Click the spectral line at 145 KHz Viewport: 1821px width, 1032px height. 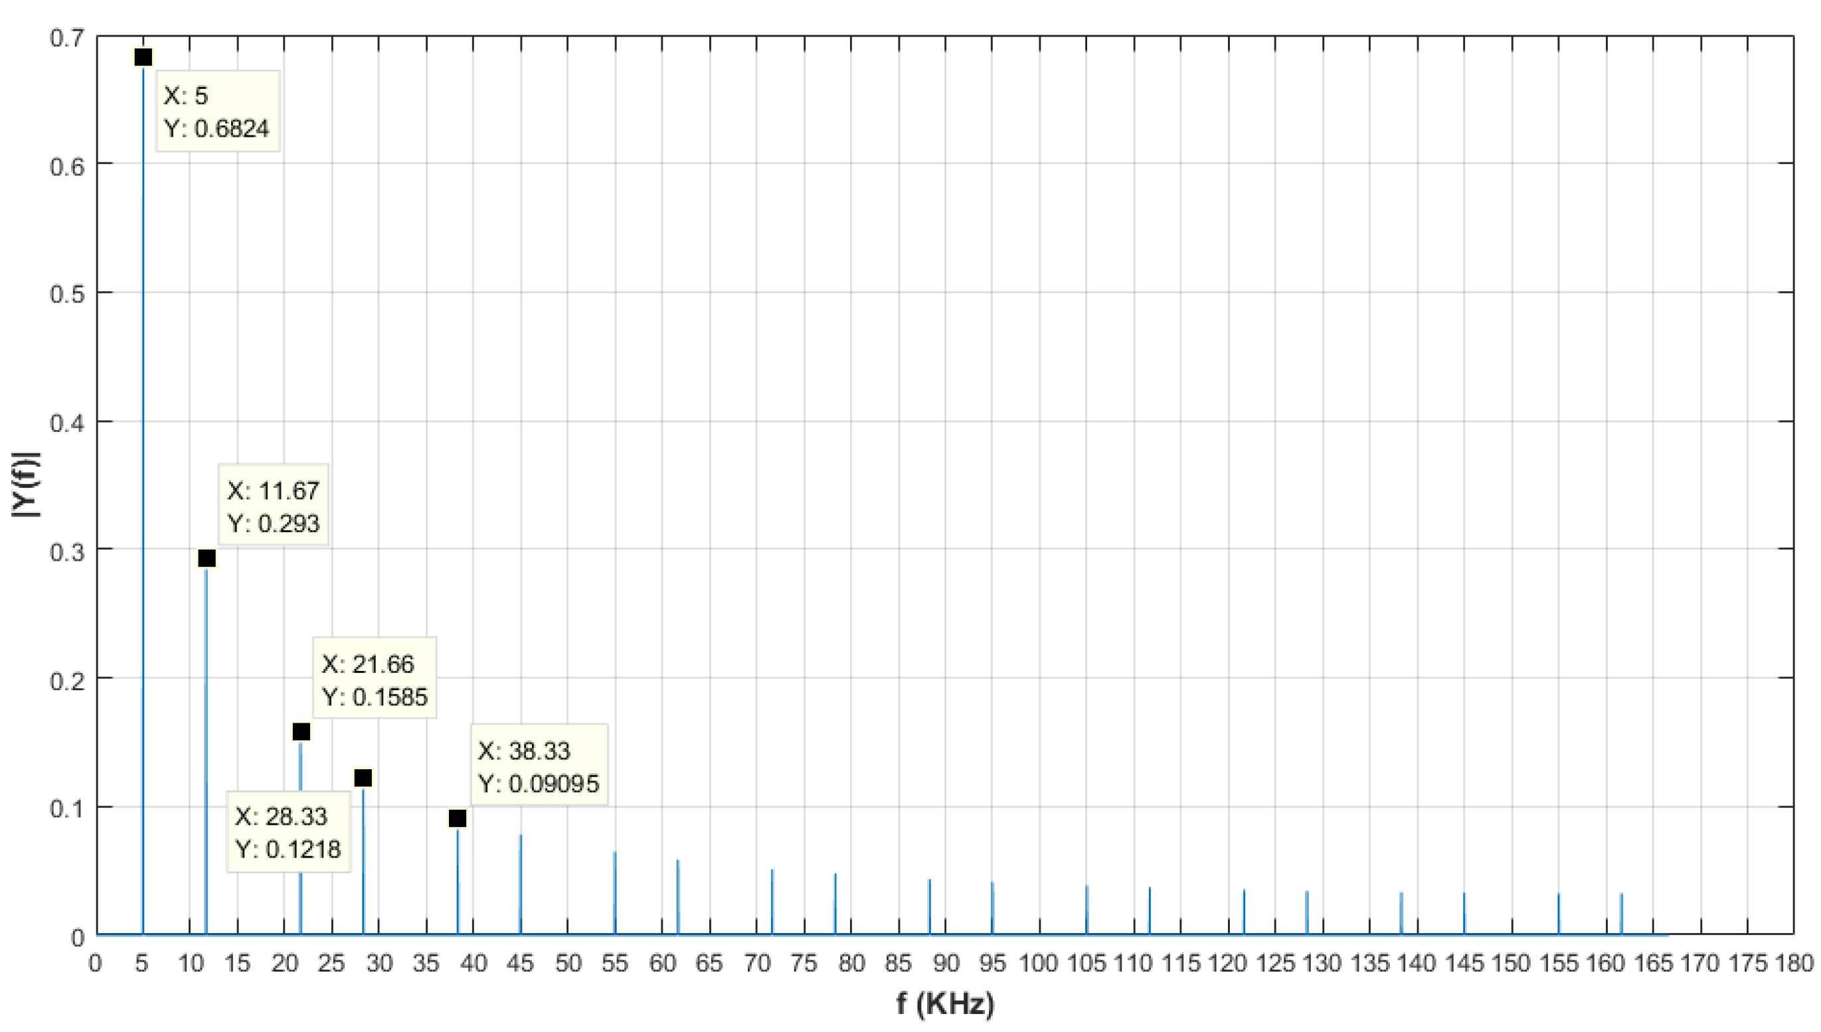(1464, 915)
